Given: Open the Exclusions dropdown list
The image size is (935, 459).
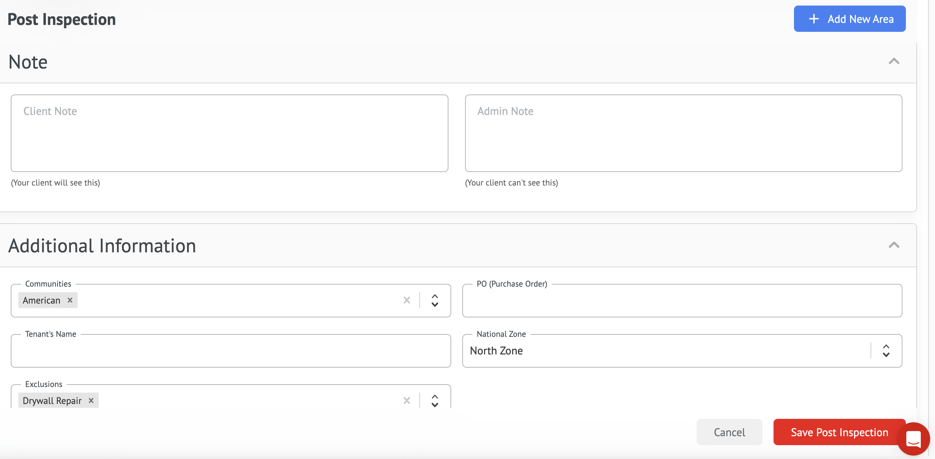Looking at the screenshot, I should tap(435, 400).
